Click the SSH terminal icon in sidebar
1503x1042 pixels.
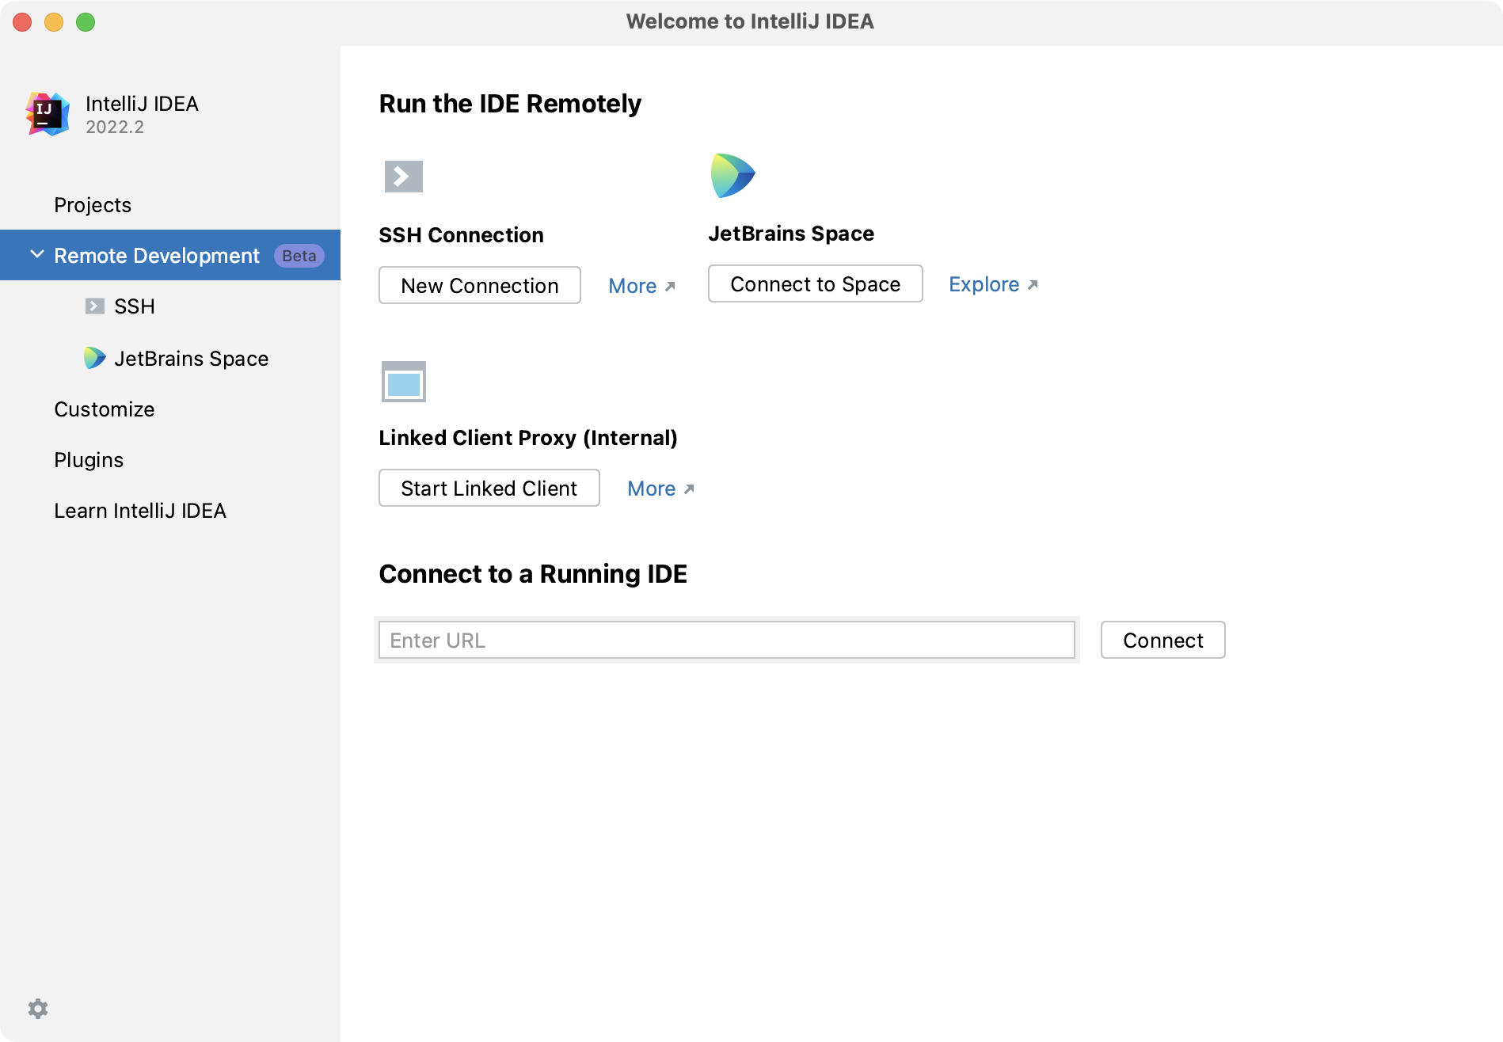95,306
